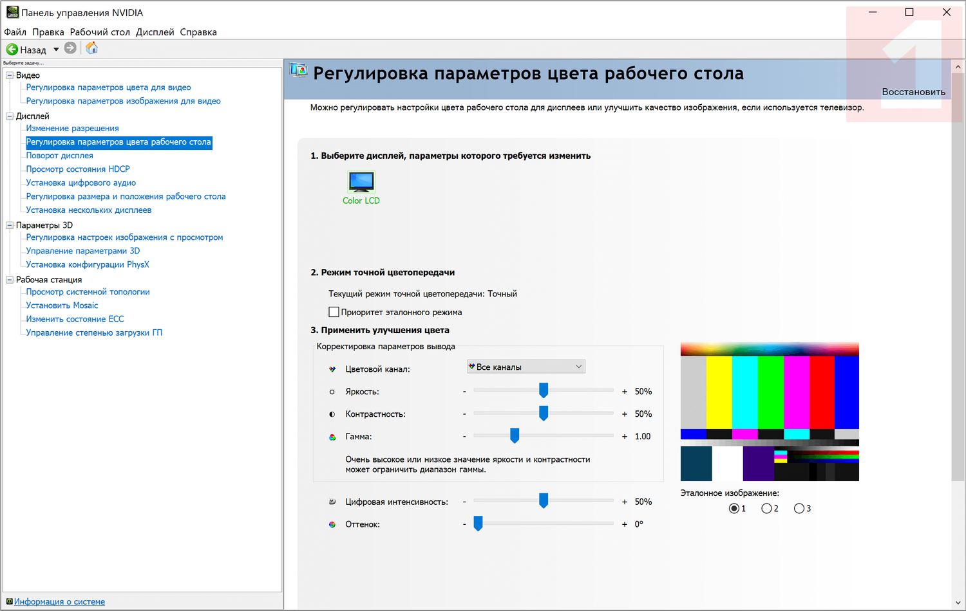This screenshot has width=966, height=611.
Task: Collapse the Параметры 3D tree section
Action: pos(10,225)
